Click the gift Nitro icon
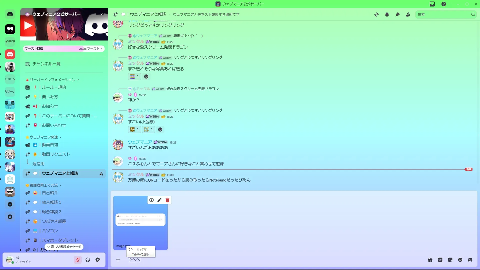This screenshot has width=480, height=270. pyautogui.click(x=430, y=260)
